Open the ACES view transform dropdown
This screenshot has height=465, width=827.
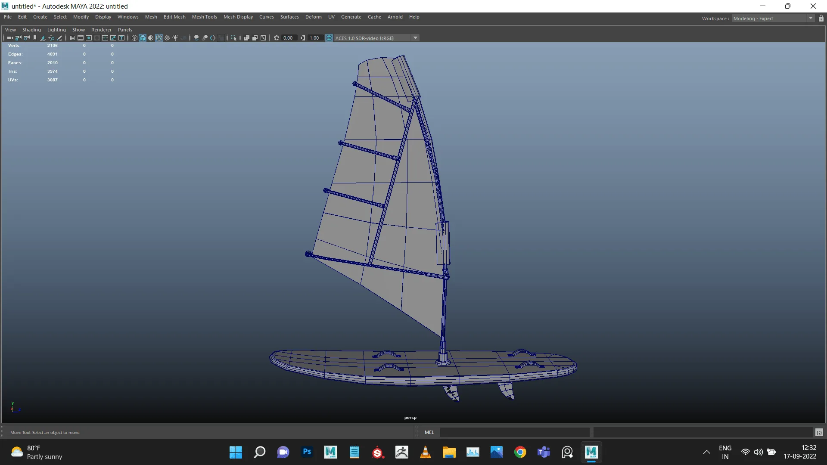[x=415, y=38]
